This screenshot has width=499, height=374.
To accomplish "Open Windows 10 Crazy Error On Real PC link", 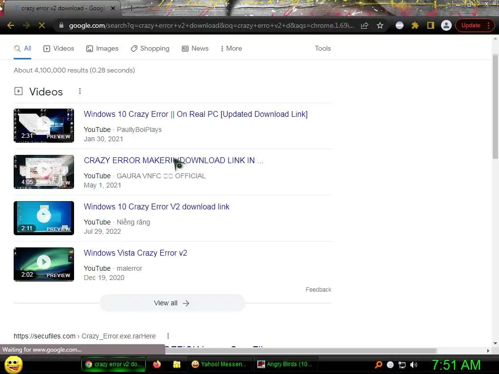I will pos(195,114).
